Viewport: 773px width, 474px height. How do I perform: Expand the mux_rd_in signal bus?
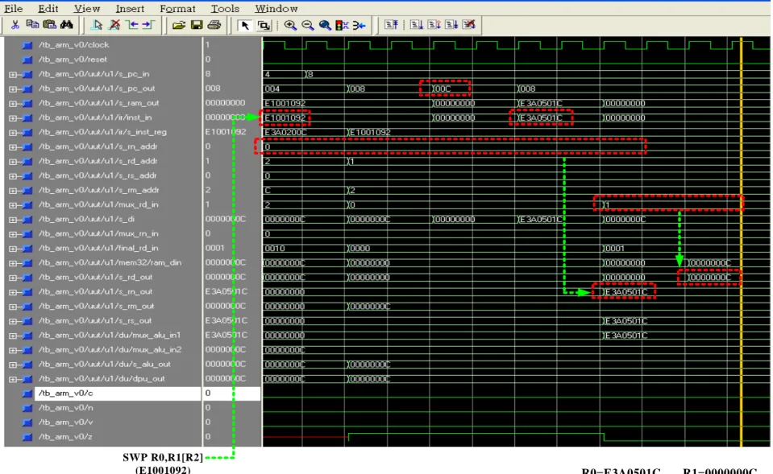tap(12, 204)
